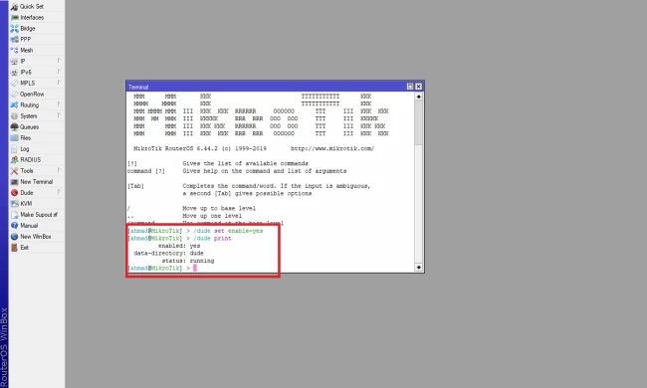Open the RADIUS icon

click(15, 159)
